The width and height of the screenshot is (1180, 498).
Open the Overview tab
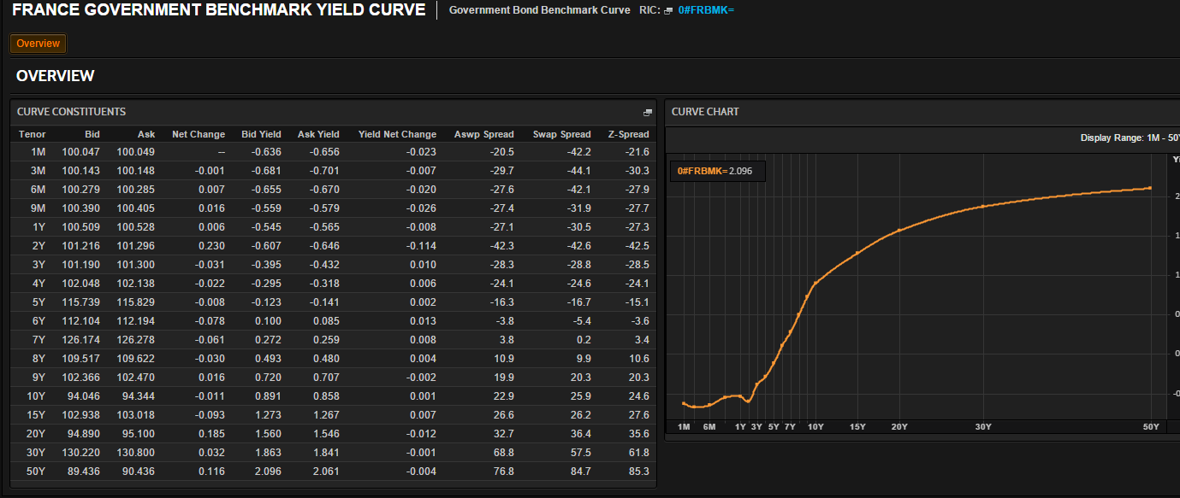pos(38,44)
